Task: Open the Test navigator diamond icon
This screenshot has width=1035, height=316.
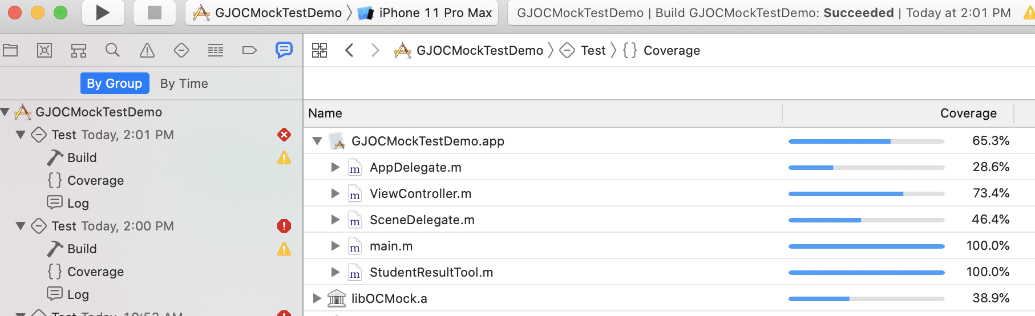Action: click(x=181, y=50)
